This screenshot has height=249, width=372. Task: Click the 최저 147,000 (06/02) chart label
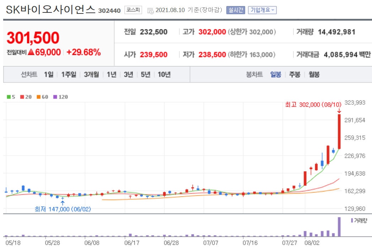tap(63, 209)
